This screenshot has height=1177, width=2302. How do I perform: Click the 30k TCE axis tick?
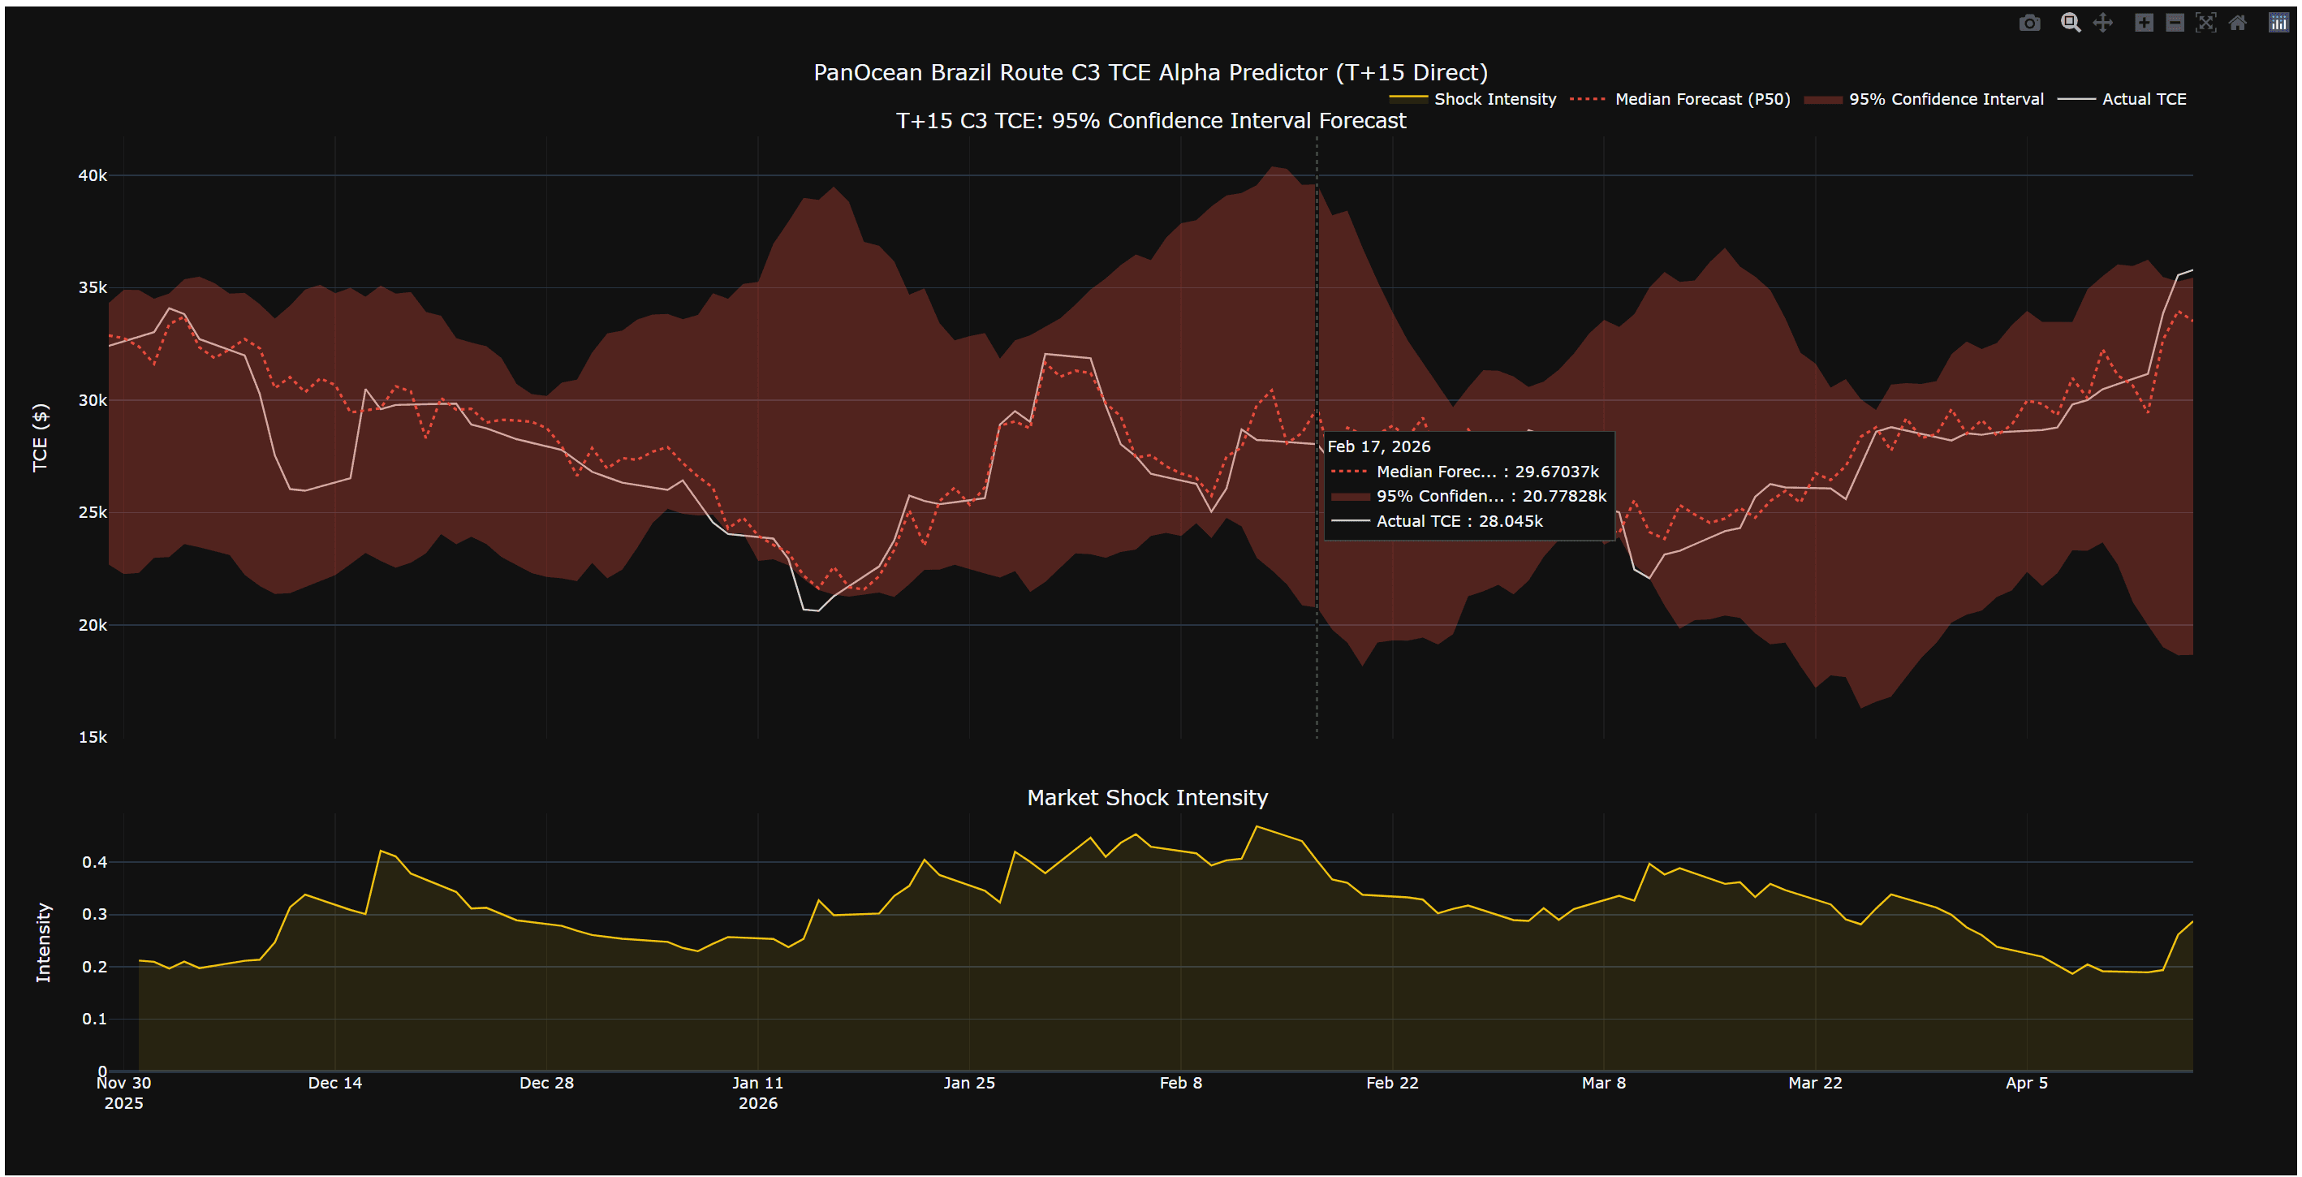coord(93,400)
